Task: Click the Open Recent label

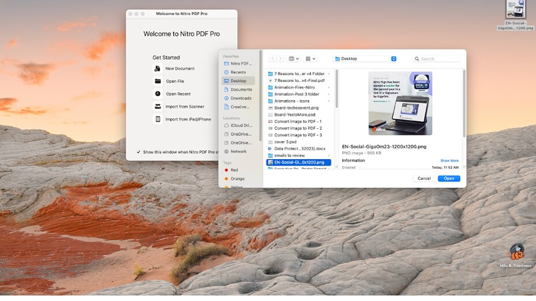Action: (178, 94)
